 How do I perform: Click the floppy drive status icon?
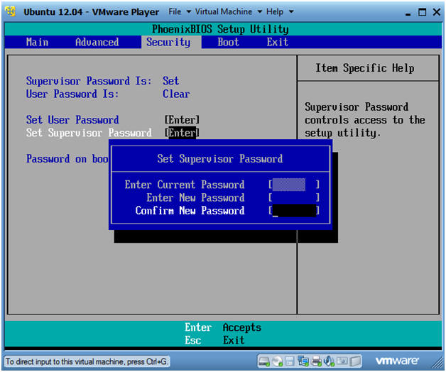(x=289, y=361)
